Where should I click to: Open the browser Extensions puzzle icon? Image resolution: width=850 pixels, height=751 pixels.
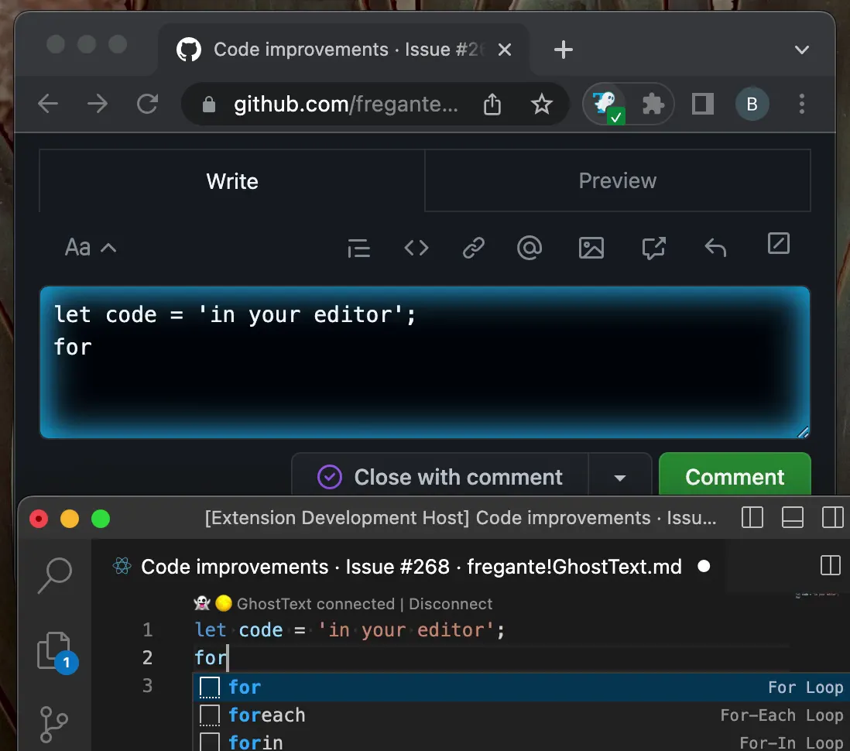pyautogui.click(x=653, y=104)
